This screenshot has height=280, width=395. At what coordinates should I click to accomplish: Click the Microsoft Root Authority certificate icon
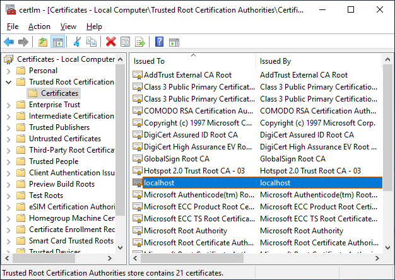click(x=138, y=231)
